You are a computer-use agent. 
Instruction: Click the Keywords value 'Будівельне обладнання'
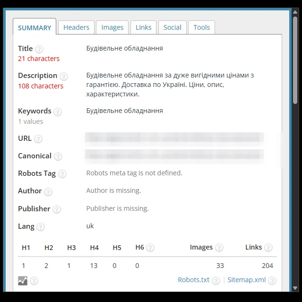[x=125, y=111]
